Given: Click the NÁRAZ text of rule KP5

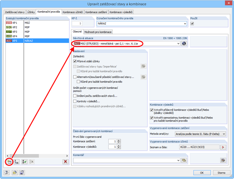Looking at the screenshot, I should point(29,41).
